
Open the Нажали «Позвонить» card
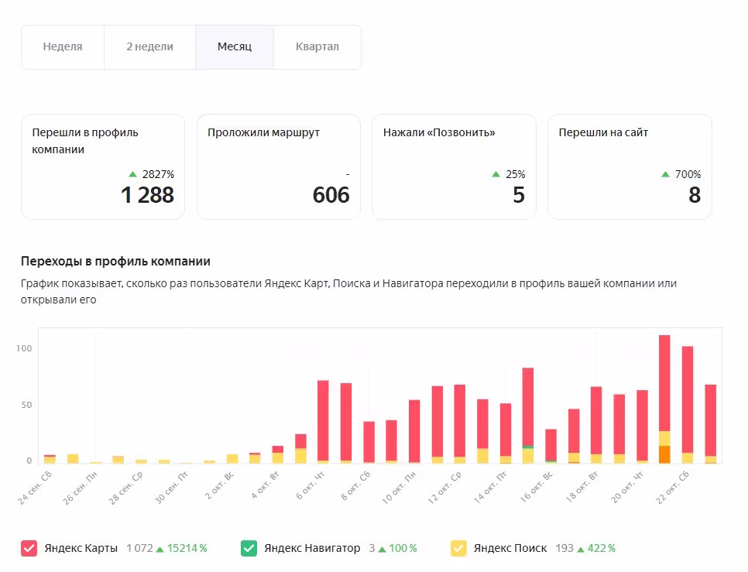pyautogui.click(x=454, y=167)
